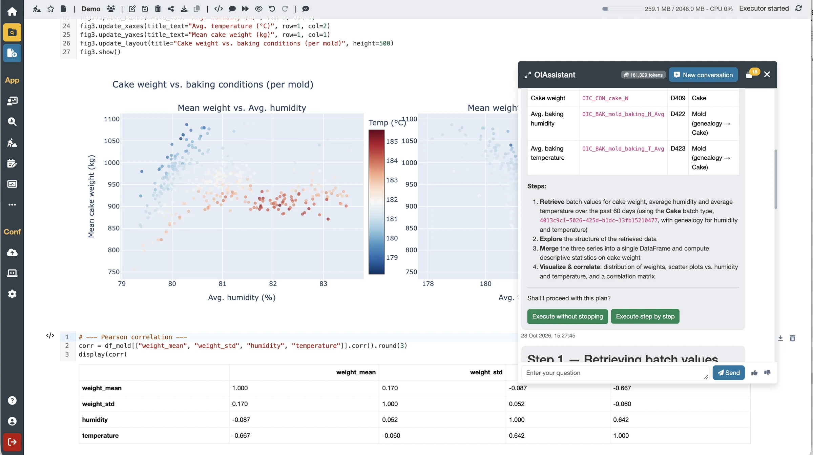
Task: Toggle the Pearson correlation cell code icon
Action: pos(50,336)
